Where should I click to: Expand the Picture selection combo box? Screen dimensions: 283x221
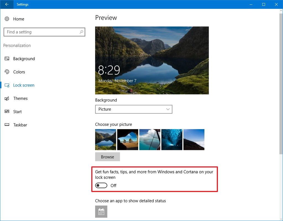click(133, 109)
